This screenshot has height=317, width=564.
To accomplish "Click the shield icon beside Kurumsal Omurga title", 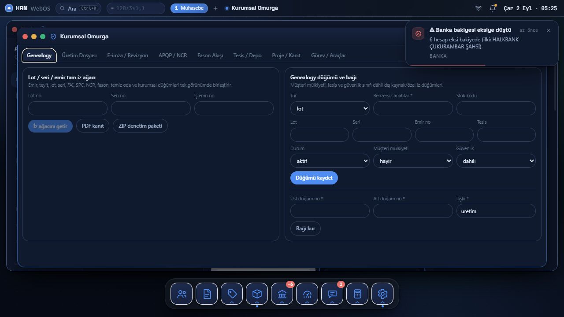I will coord(53,37).
